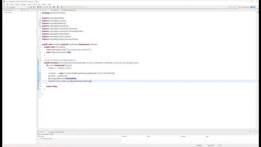Screen dimensions: 261x147
Task: Switch to the Javadoc view tab
Action: (x=52, y=132)
